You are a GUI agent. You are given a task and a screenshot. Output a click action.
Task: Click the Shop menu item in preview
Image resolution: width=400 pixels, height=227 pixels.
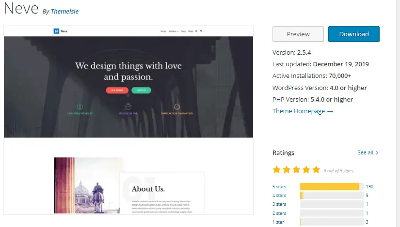pyautogui.click(x=191, y=31)
